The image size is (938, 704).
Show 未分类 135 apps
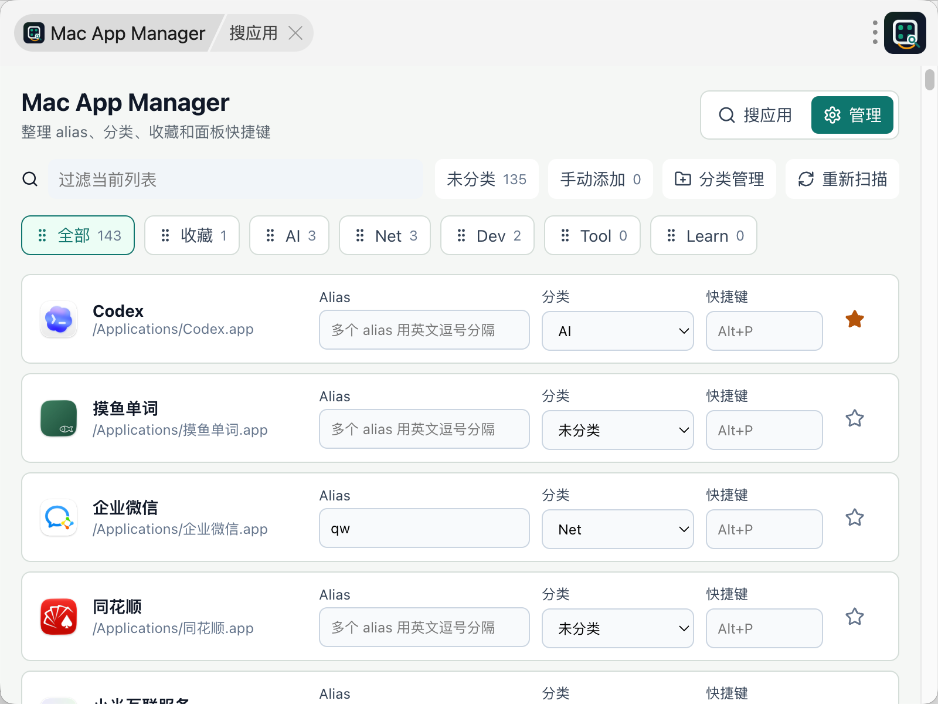[x=487, y=179]
